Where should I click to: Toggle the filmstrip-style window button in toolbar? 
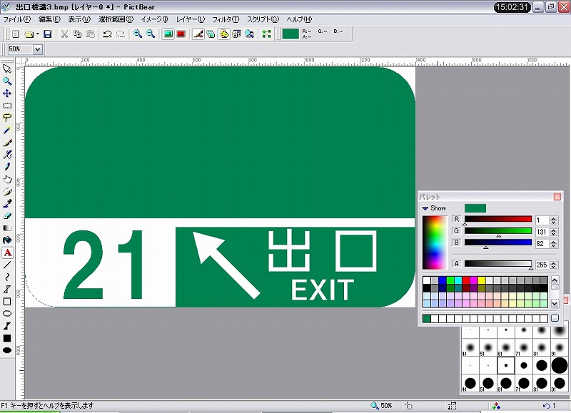pyautogui.click(x=237, y=34)
